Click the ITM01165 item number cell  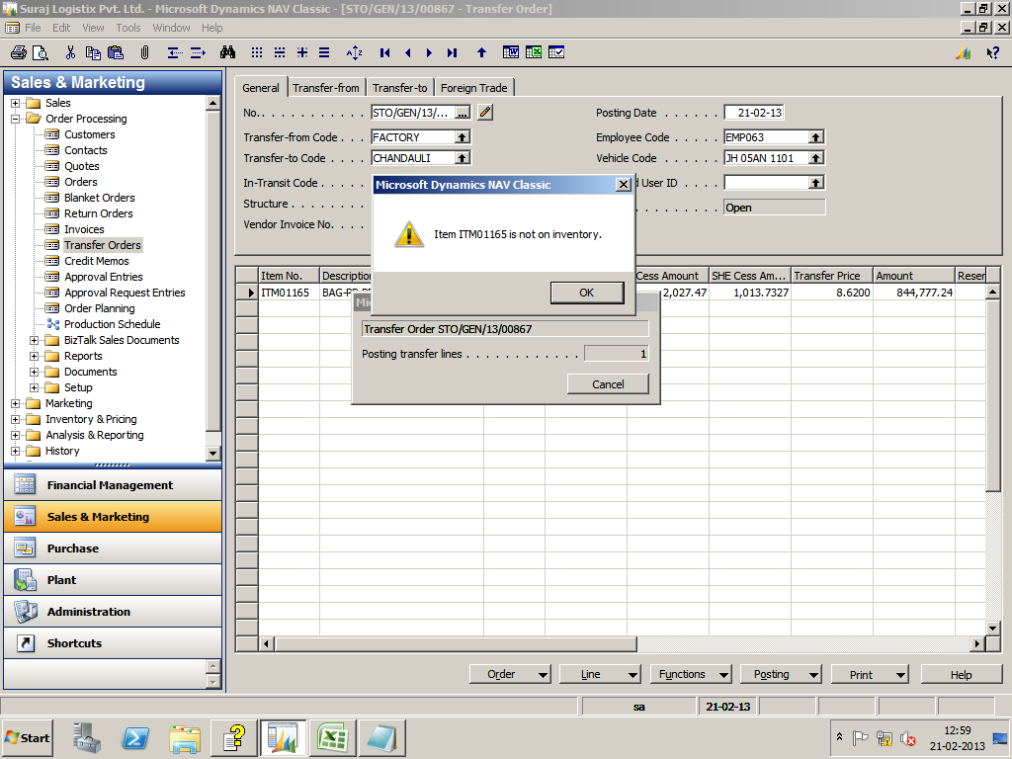click(x=289, y=293)
